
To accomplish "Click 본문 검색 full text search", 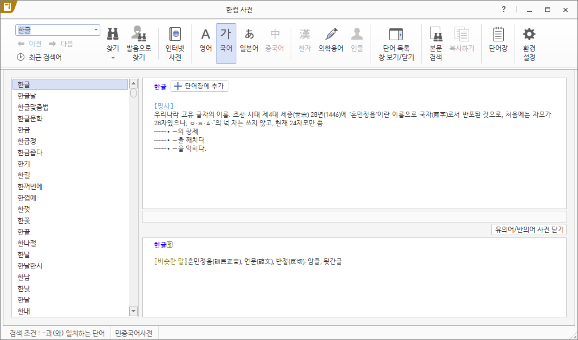I will click(436, 44).
